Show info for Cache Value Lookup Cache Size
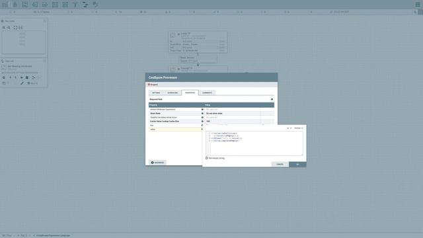This screenshot has height=238, width=423. pos(202,122)
